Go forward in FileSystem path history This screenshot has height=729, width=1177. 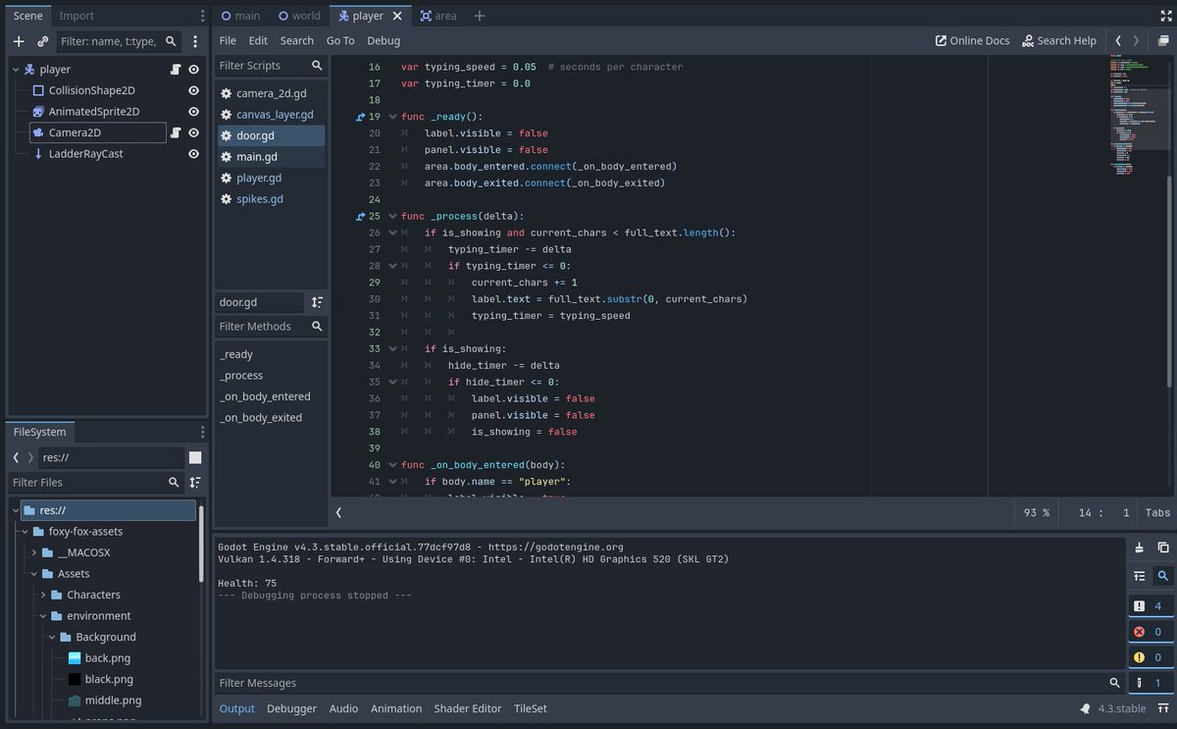point(30,458)
